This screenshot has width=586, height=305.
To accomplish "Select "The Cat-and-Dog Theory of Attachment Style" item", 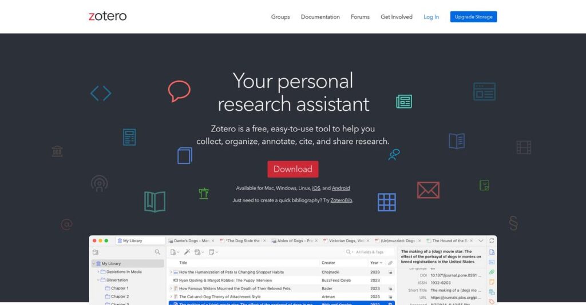I will (220, 297).
